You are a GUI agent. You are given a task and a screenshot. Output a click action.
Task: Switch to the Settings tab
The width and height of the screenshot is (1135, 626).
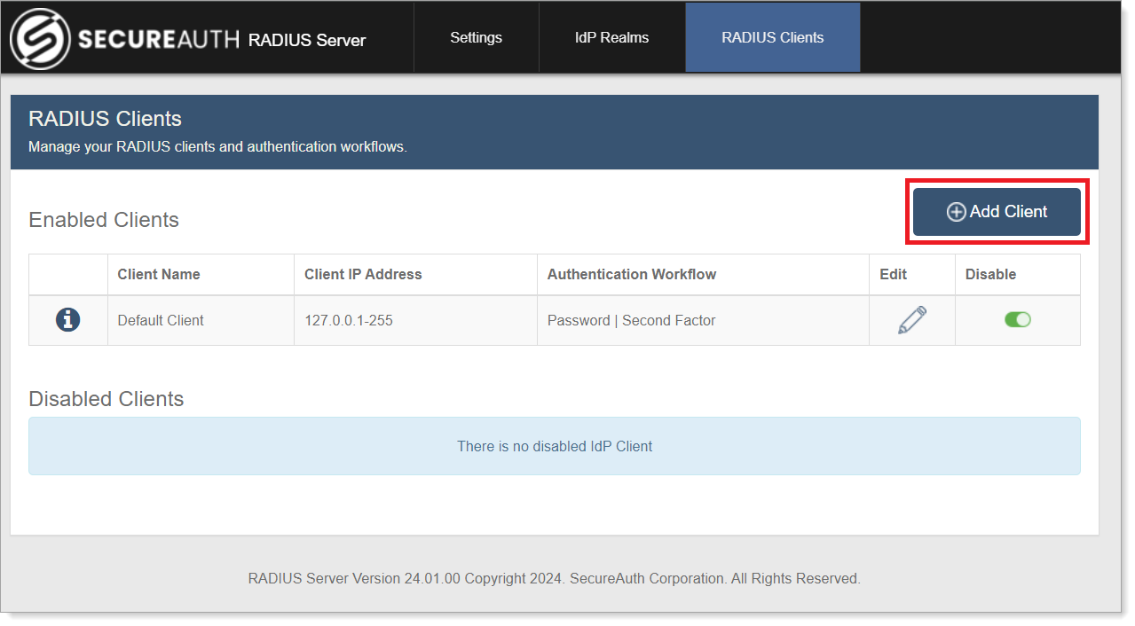[x=476, y=37]
